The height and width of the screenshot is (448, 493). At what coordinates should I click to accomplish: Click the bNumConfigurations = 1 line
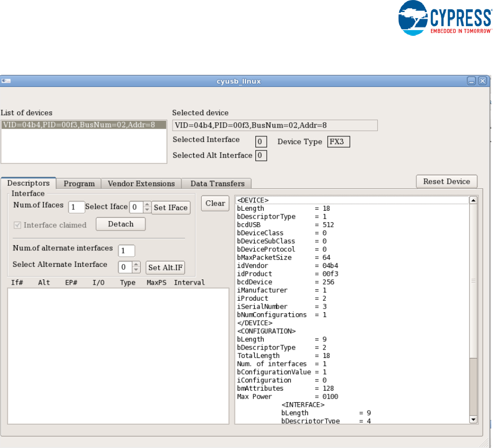(282, 315)
